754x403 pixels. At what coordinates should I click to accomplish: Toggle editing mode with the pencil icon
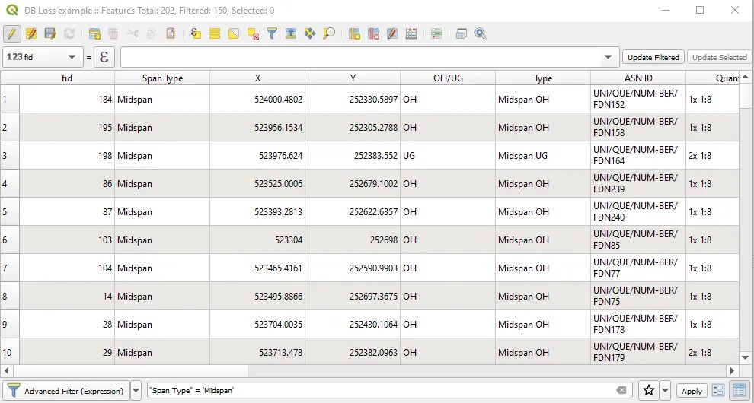tap(12, 33)
